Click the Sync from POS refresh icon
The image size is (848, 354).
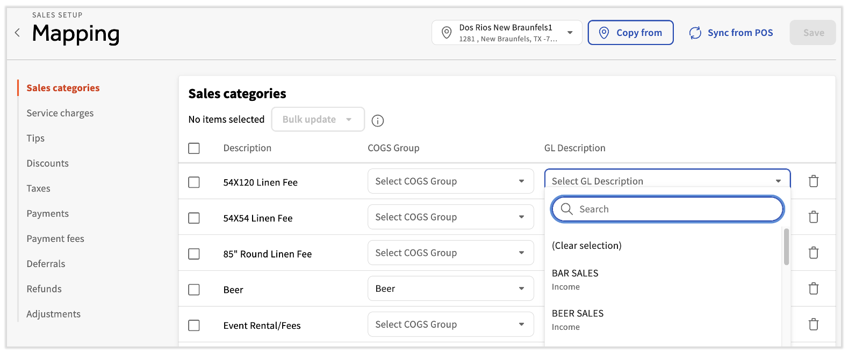coord(695,33)
